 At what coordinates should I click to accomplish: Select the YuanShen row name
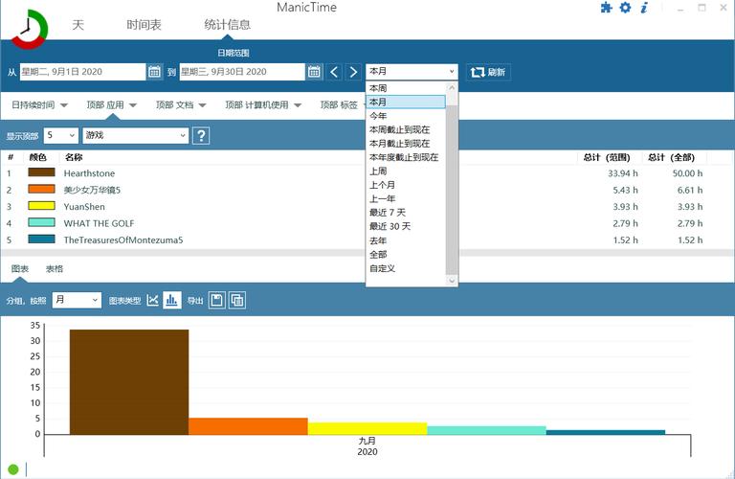pyautogui.click(x=84, y=207)
